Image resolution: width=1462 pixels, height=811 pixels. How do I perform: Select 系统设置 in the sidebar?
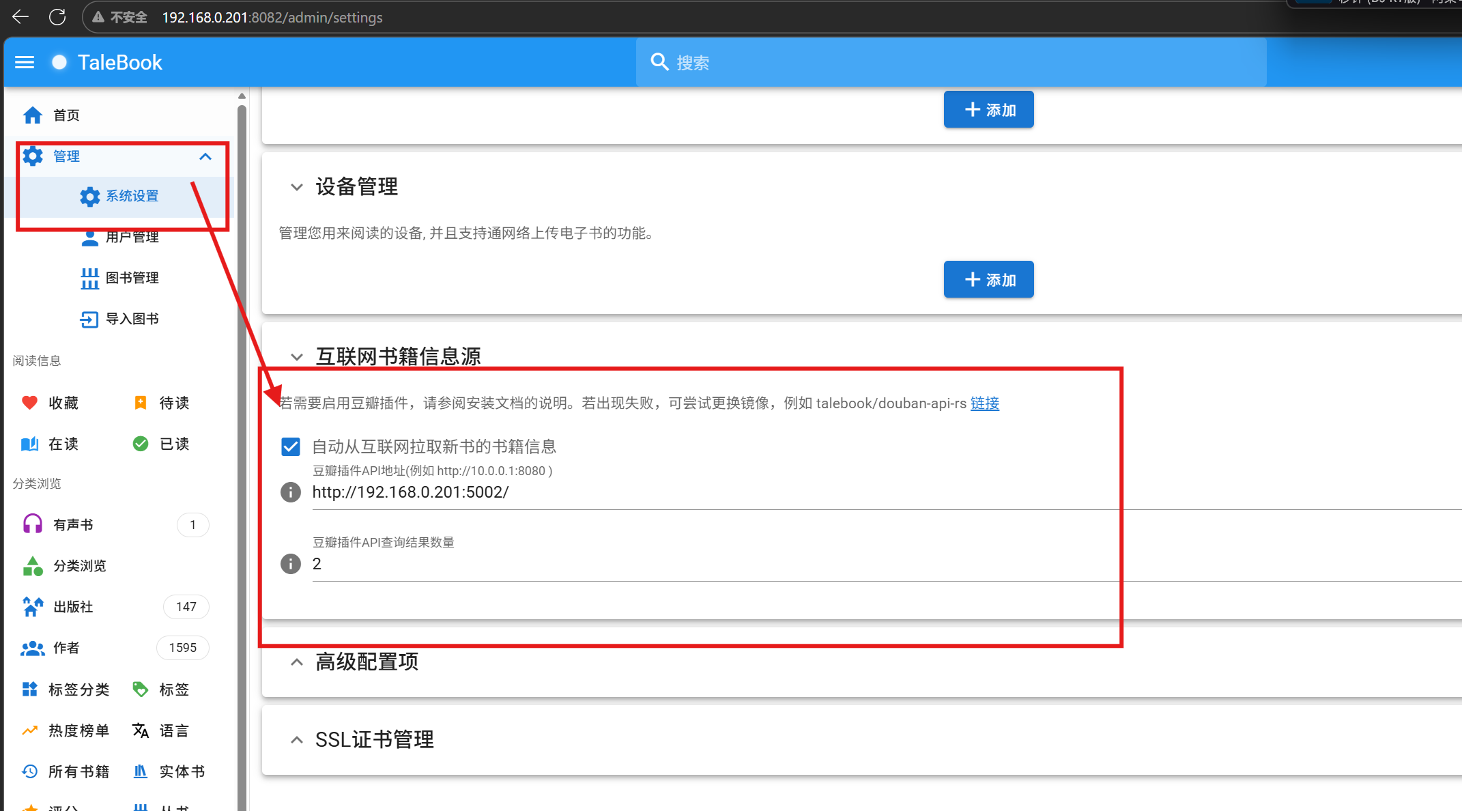tap(132, 196)
